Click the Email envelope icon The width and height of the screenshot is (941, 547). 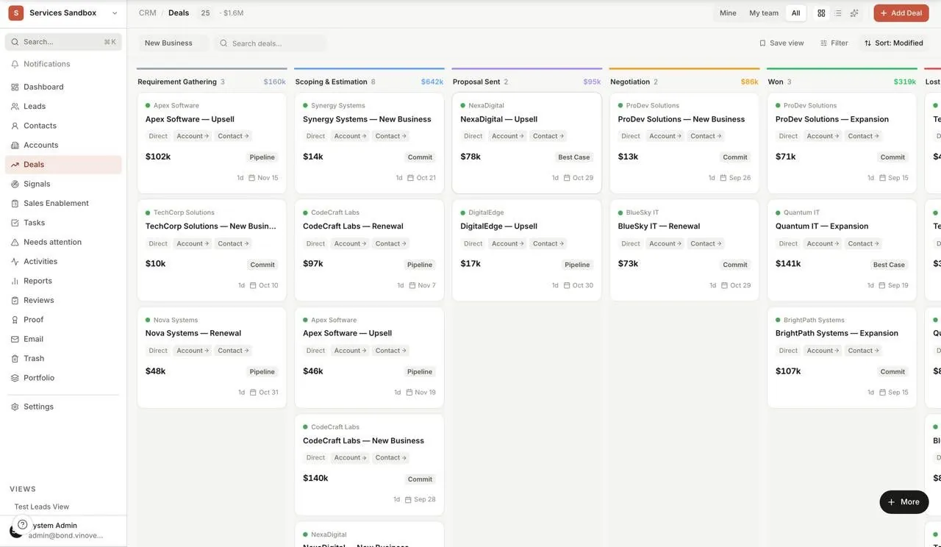(15, 340)
